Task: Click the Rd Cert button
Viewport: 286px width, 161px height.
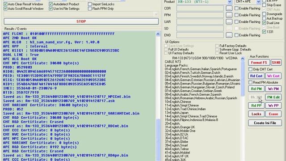Action: (x=256, y=76)
